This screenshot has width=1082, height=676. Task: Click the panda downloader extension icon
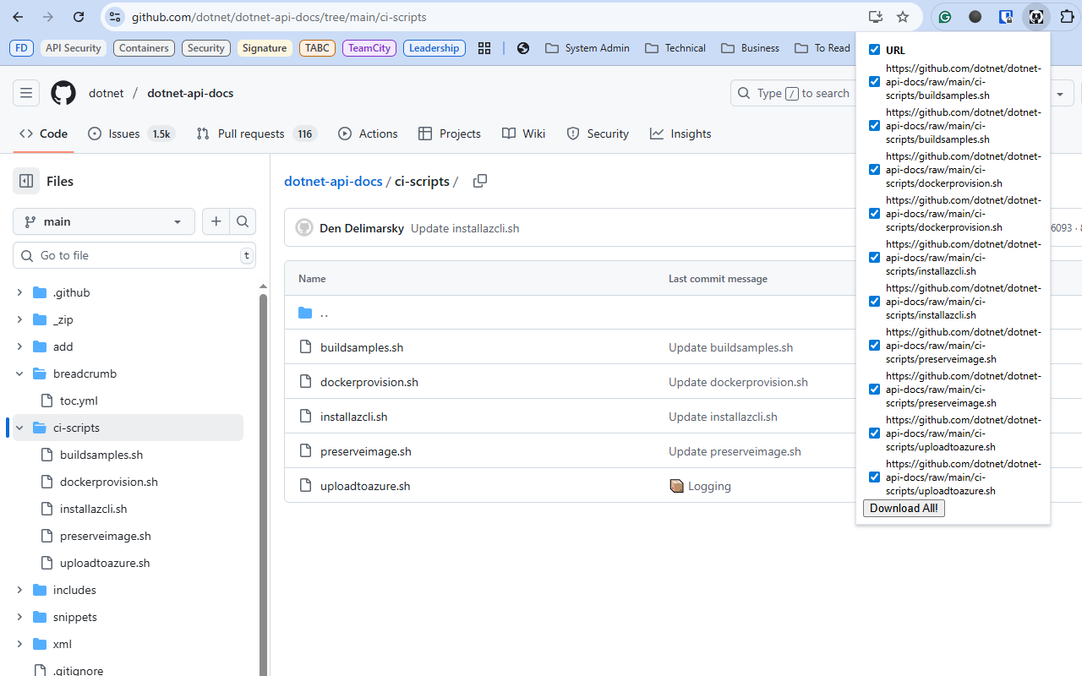coord(1036,17)
